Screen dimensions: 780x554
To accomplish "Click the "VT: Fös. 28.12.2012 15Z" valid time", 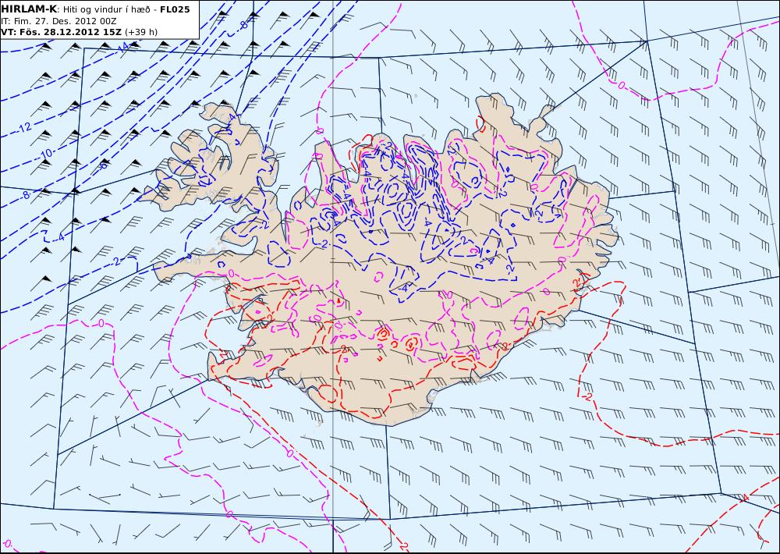I will coord(62,32).
